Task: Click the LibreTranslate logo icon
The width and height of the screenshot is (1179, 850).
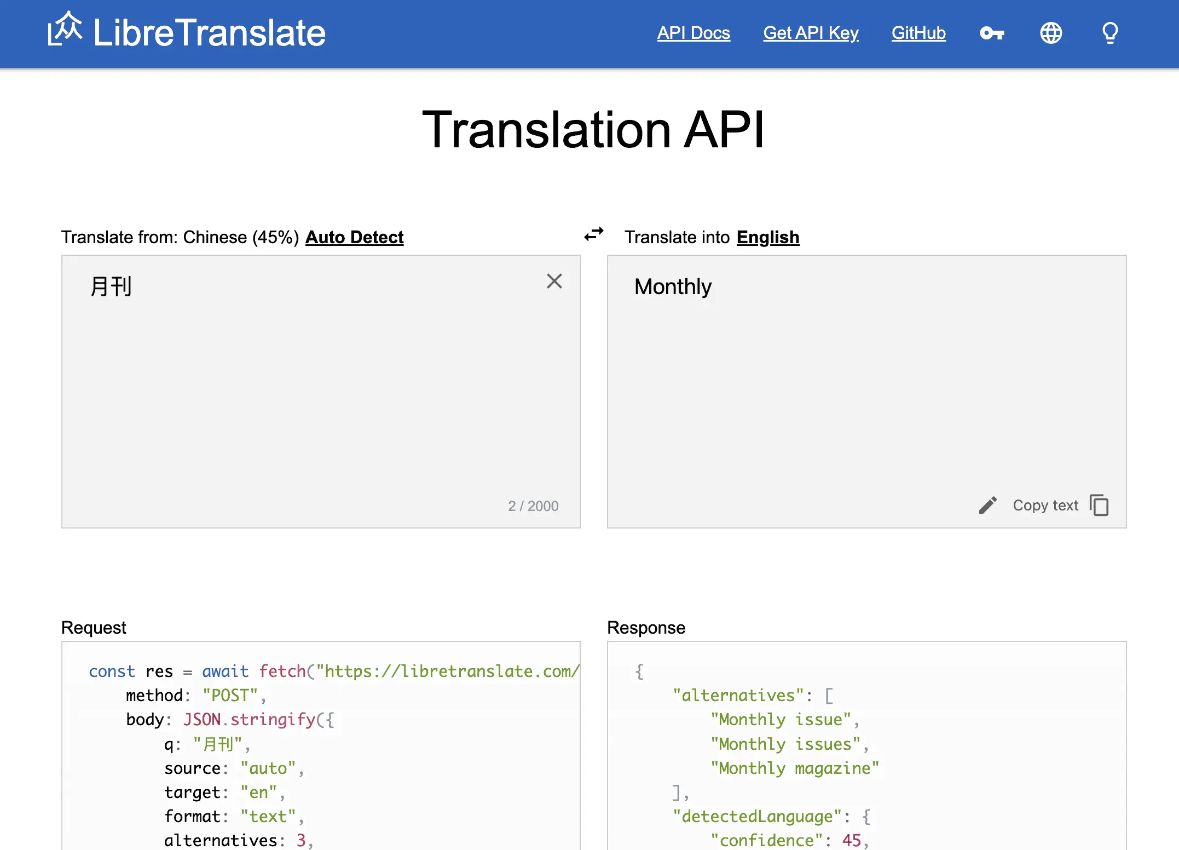Action: coord(68,31)
